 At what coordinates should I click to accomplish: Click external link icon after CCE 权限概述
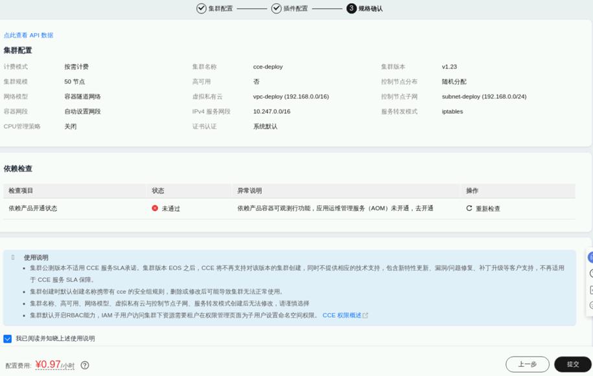(366, 316)
